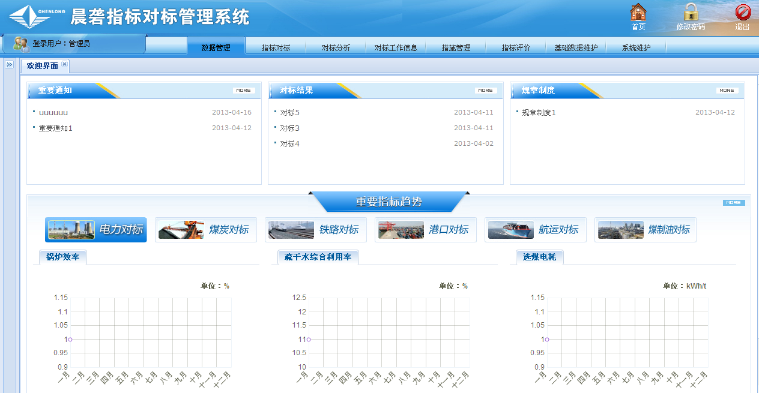Close the 欢迎界面 tab with its X icon
This screenshot has height=393, width=759.
point(65,64)
